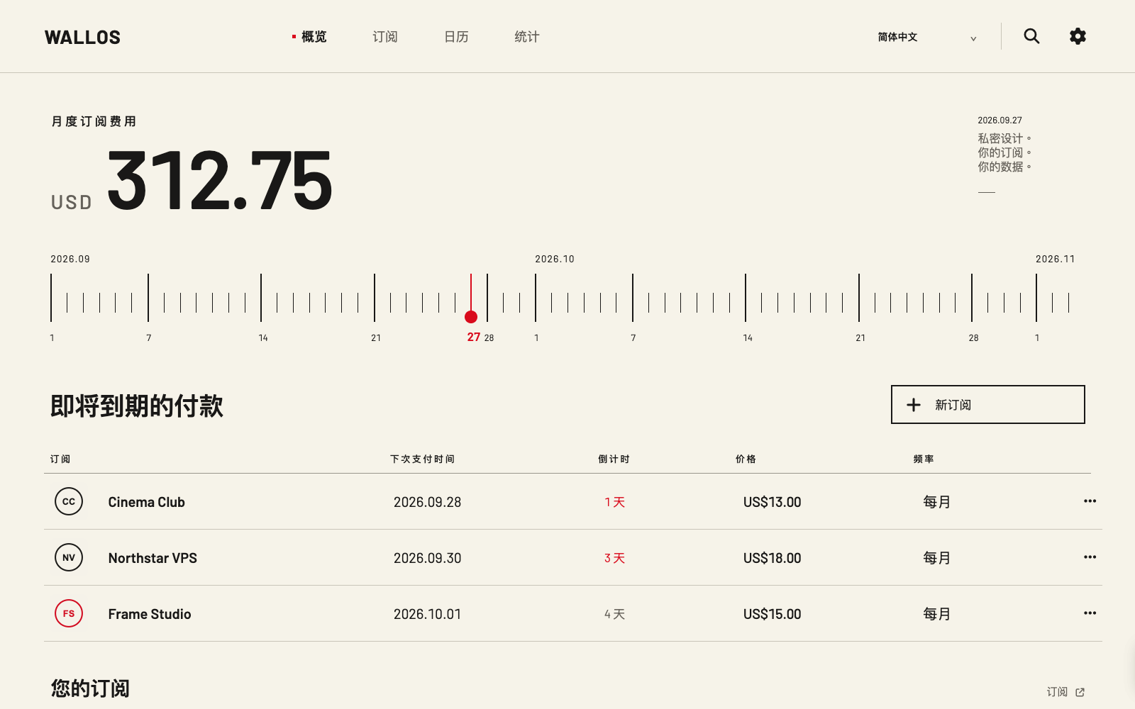Open search with the magnifier icon
This screenshot has height=709, width=1135.
click(x=1031, y=36)
